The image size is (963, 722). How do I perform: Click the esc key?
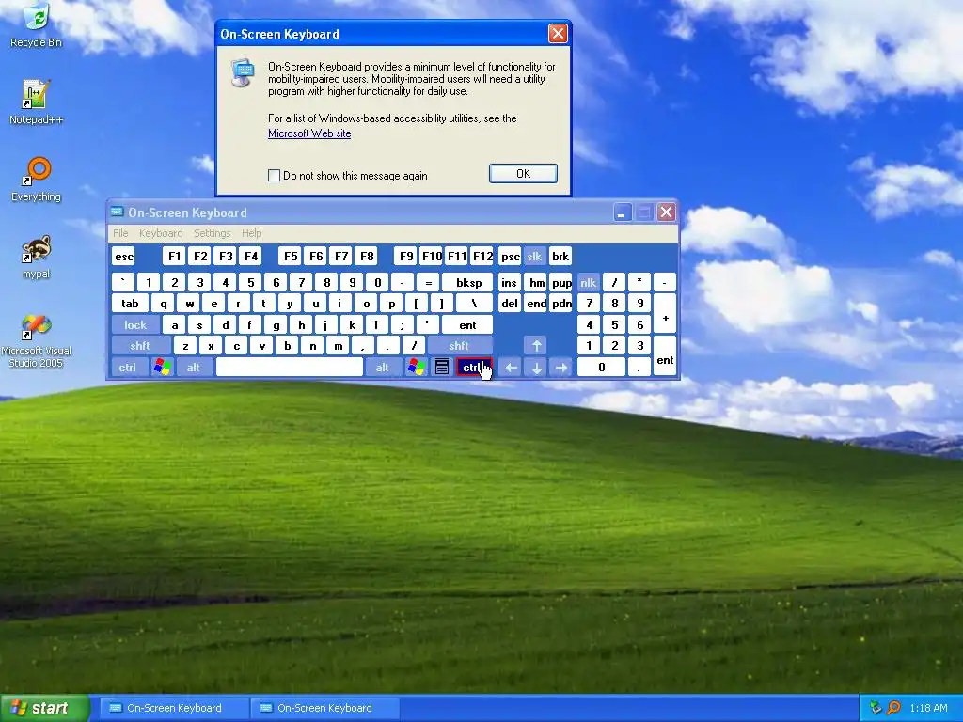tap(124, 256)
